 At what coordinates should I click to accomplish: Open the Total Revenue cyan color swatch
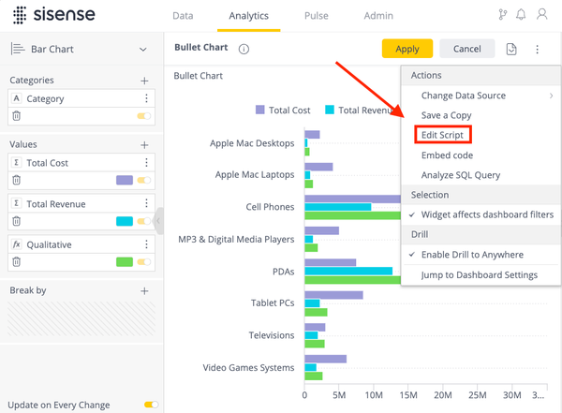point(125,221)
